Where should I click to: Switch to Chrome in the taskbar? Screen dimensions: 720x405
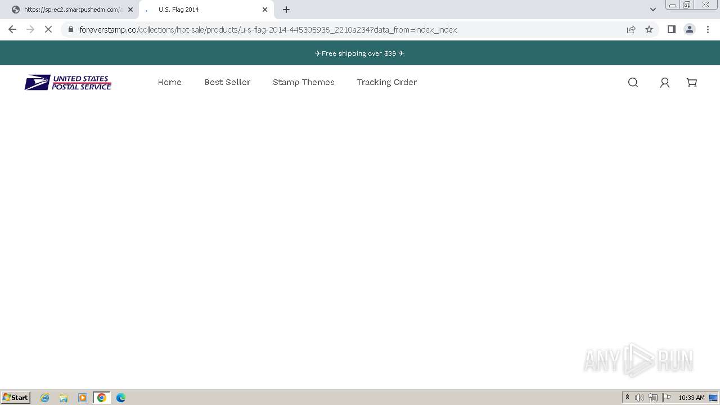click(102, 398)
